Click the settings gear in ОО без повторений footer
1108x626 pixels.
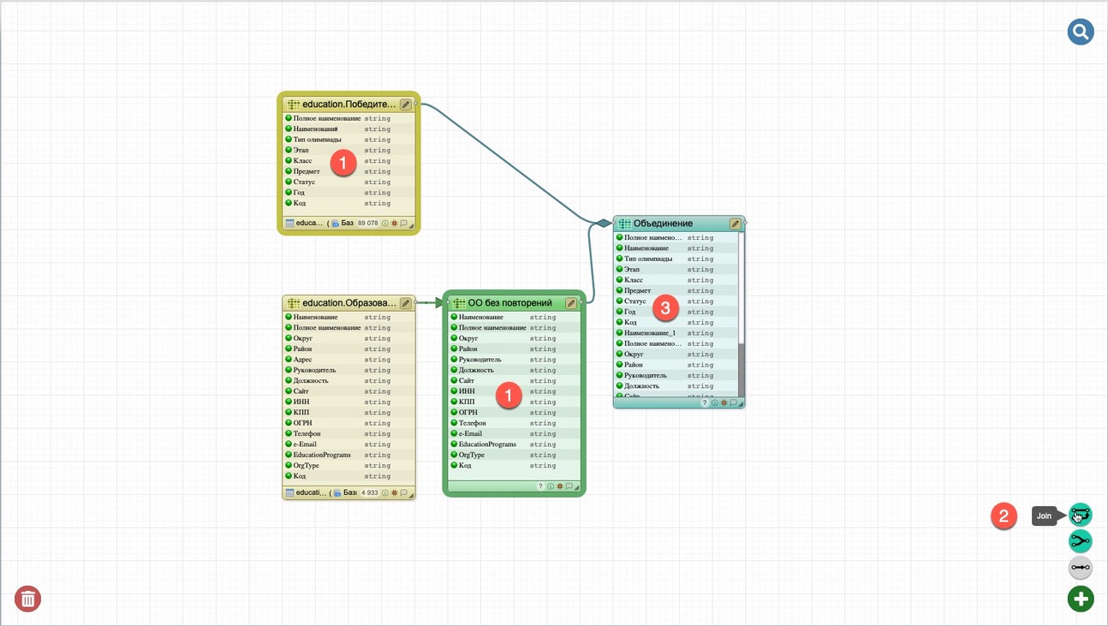coord(560,486)
